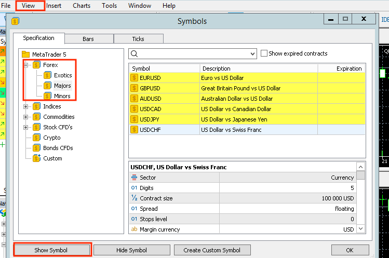The image size is (389, 258).
Task: Click the '100 000 USD' contract size value
Action: coord(338,198)
